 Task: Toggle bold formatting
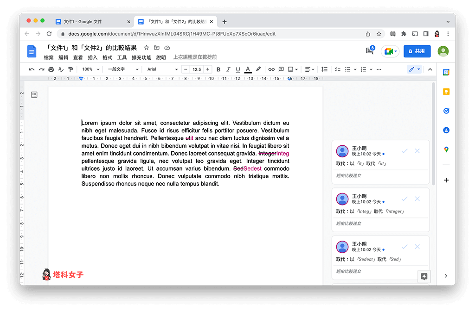(x=218, y=69)
